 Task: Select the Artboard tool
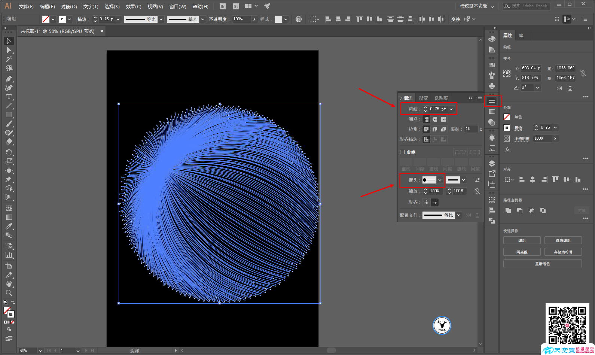(x=9, y=266)
